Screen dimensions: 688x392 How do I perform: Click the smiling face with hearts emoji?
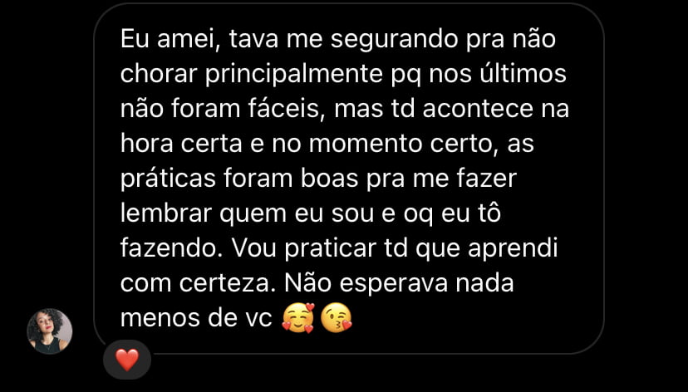(x=298, y=318)
